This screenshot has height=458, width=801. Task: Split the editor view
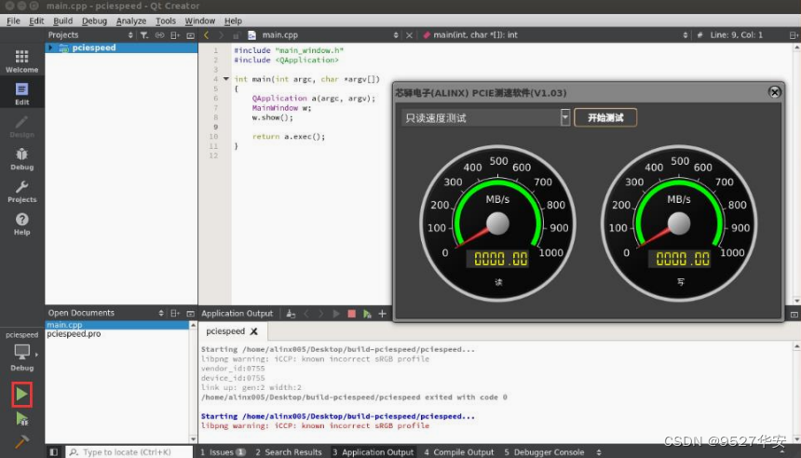tap(794, 35)
